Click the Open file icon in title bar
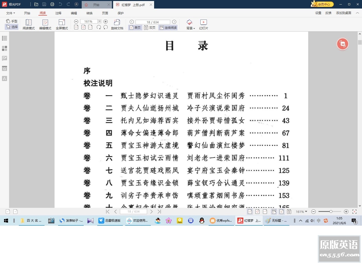The height and width of the screenshot is (264, 362). point(36,4)
